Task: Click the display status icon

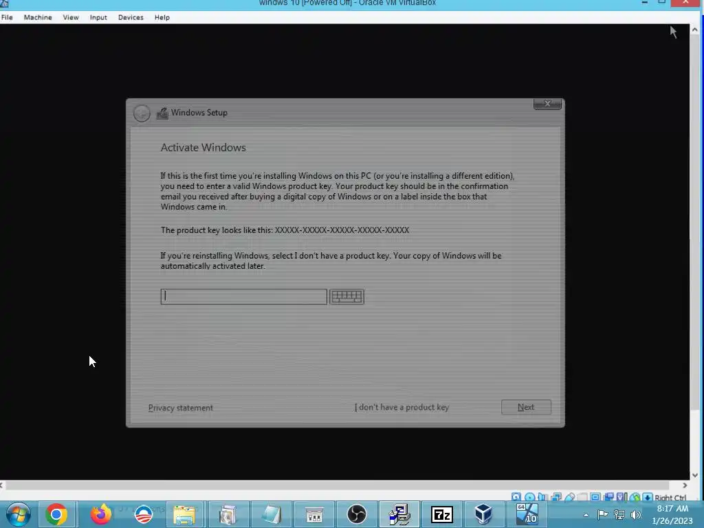Action: pos(595,497)
